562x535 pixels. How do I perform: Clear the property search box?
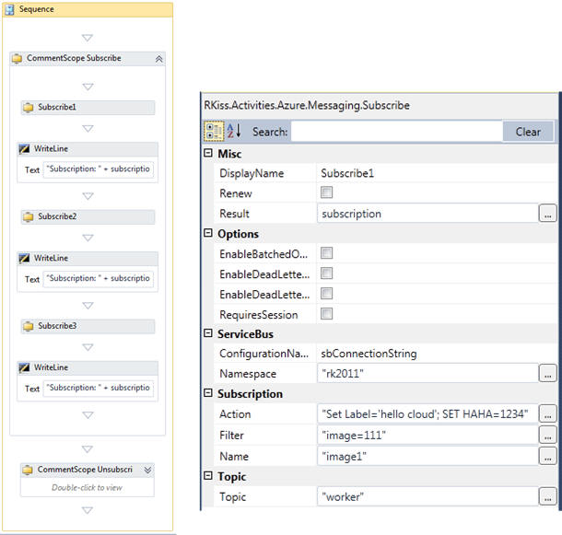pos(528,132)
